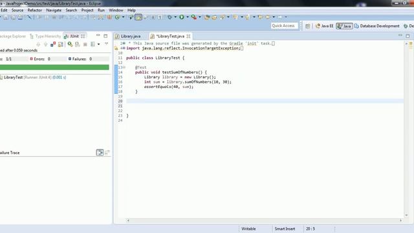Click into the Quick Access field
This screenshot has width=414, height=233.
[x=285, y=26]
